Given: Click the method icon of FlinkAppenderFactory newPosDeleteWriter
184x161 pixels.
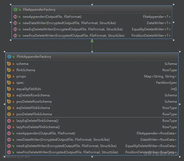Looking at the screenshot, I should (9, 152).
